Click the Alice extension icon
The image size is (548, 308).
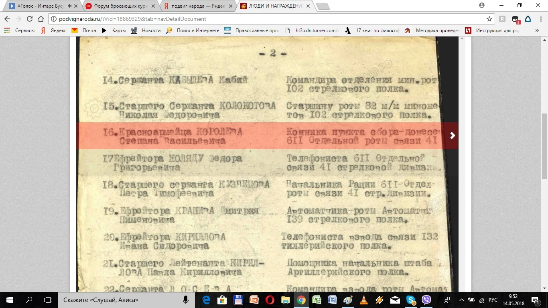[528, 19]
